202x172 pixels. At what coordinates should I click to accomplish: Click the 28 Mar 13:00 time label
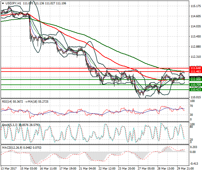(x=166, y=169)
